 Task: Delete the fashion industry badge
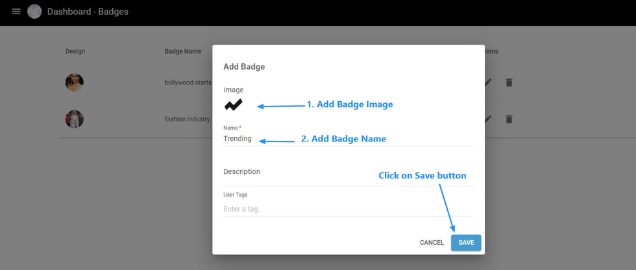tap(509, 119)
